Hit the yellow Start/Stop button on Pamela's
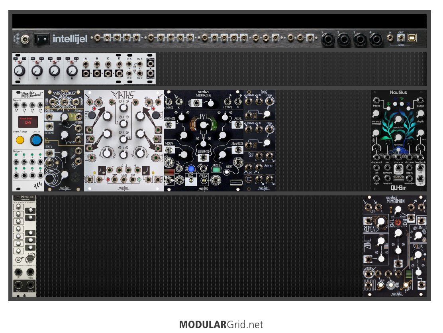This screenshot has width=443, height=333. [x=20, y=140]
